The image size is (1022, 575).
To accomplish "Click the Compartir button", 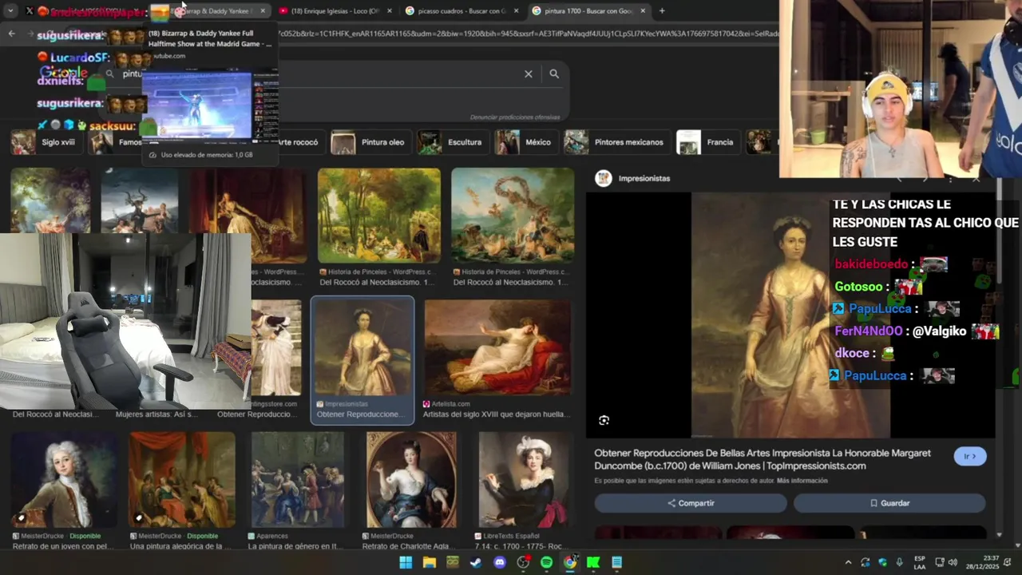I will 691,503.
